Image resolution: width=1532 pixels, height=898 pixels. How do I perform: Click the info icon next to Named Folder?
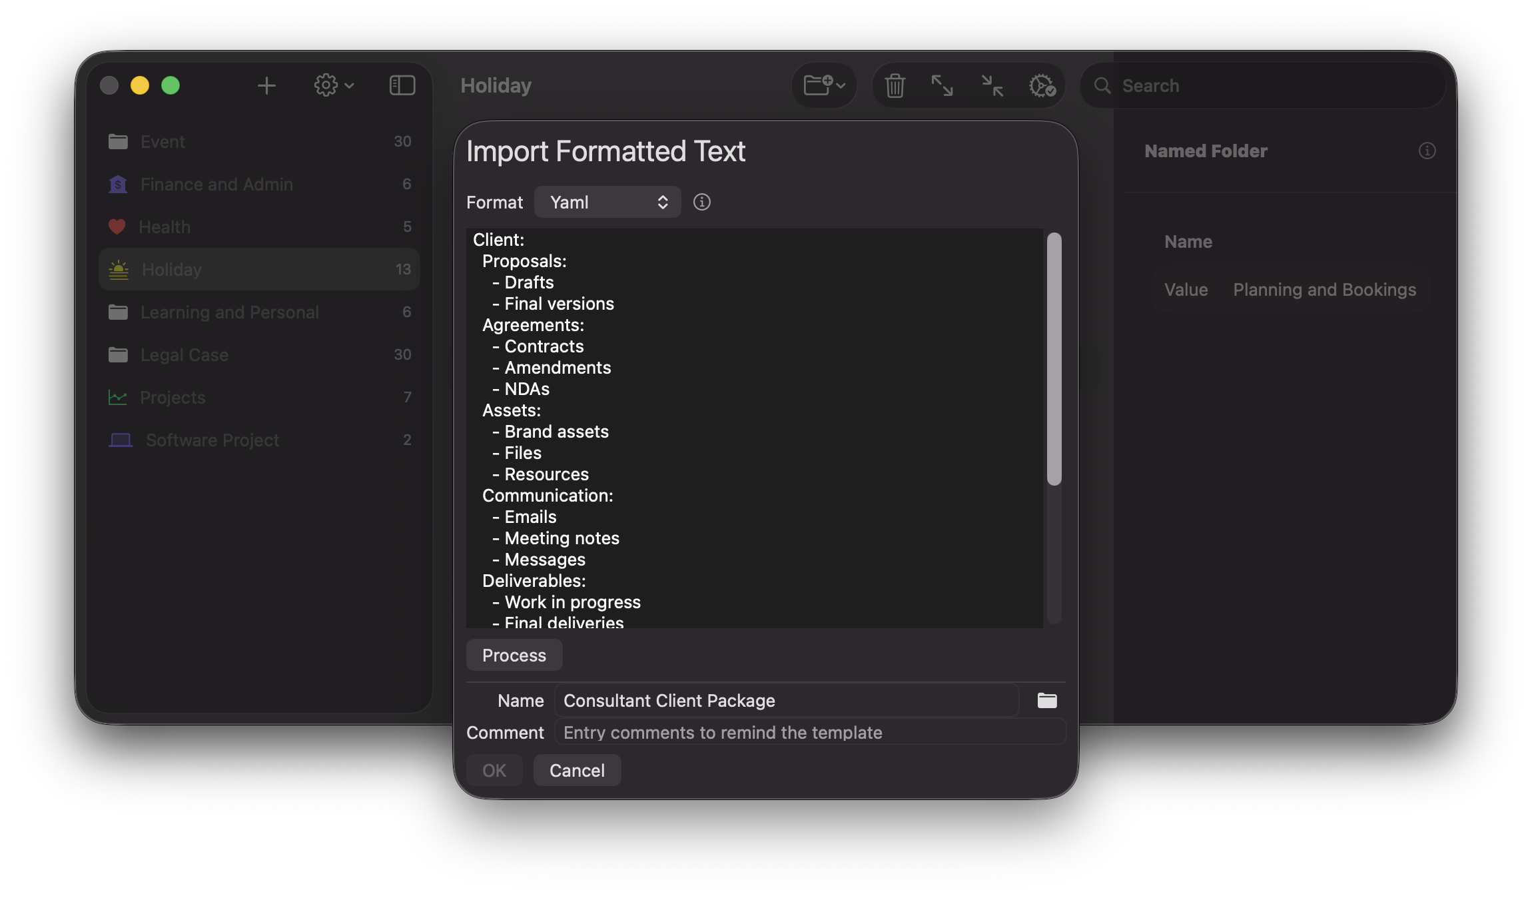[1427, 151]
